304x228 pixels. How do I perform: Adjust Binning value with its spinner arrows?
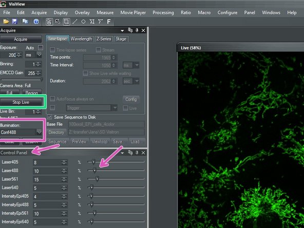click(x=39, y=64)
